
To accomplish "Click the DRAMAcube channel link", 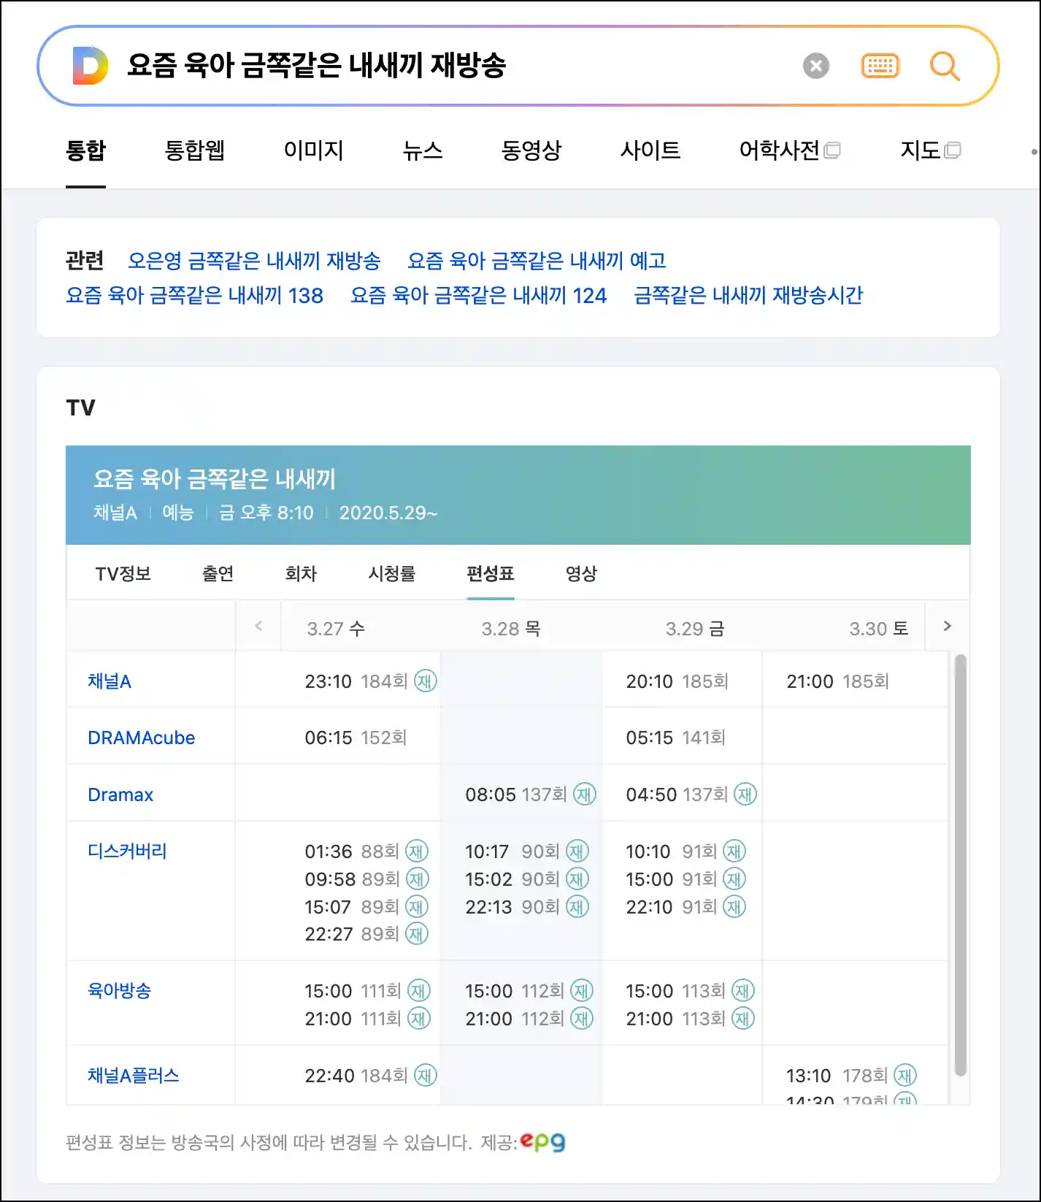I will [142, 738].
